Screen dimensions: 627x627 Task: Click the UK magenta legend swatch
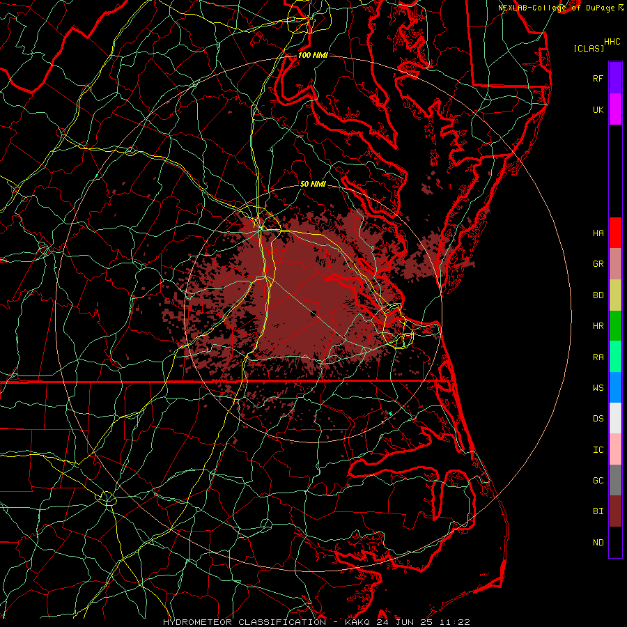click(x=615, y=109)
